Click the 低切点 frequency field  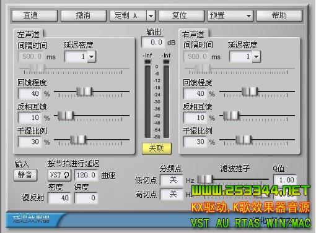pos(172,180)
